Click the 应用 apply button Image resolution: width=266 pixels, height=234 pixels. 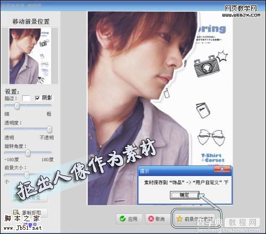click(129, 219)
